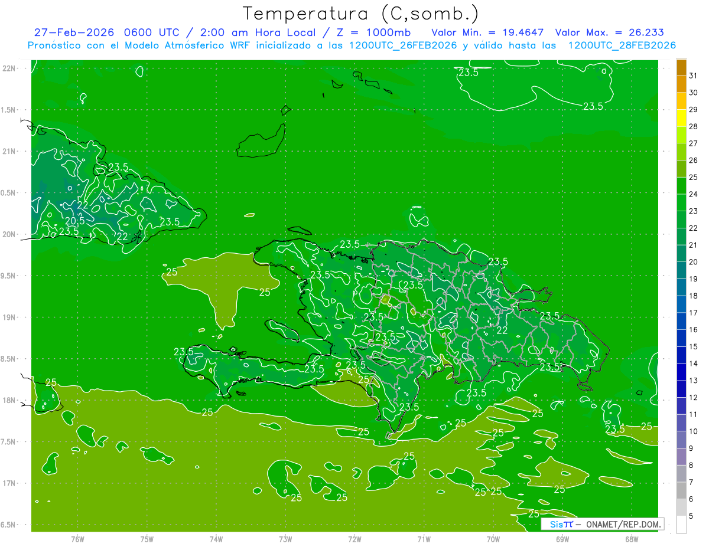Click the "6.5N" latitude axis label
The height and width of the screenshot is (547, 709).
pos(9,525)
